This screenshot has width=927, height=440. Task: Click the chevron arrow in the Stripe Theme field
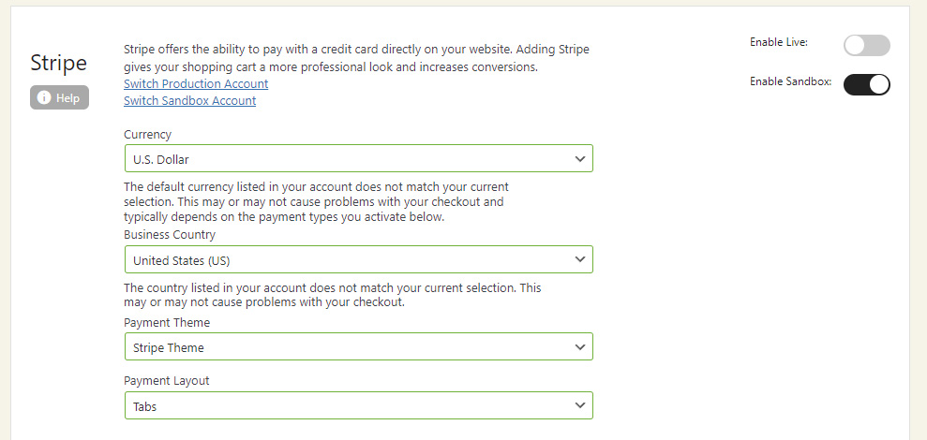click(580, 347)
